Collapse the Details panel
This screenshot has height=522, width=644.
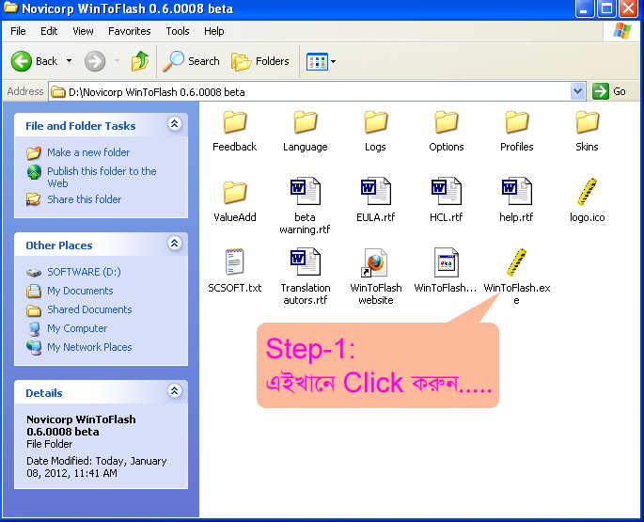click(175, 390)
